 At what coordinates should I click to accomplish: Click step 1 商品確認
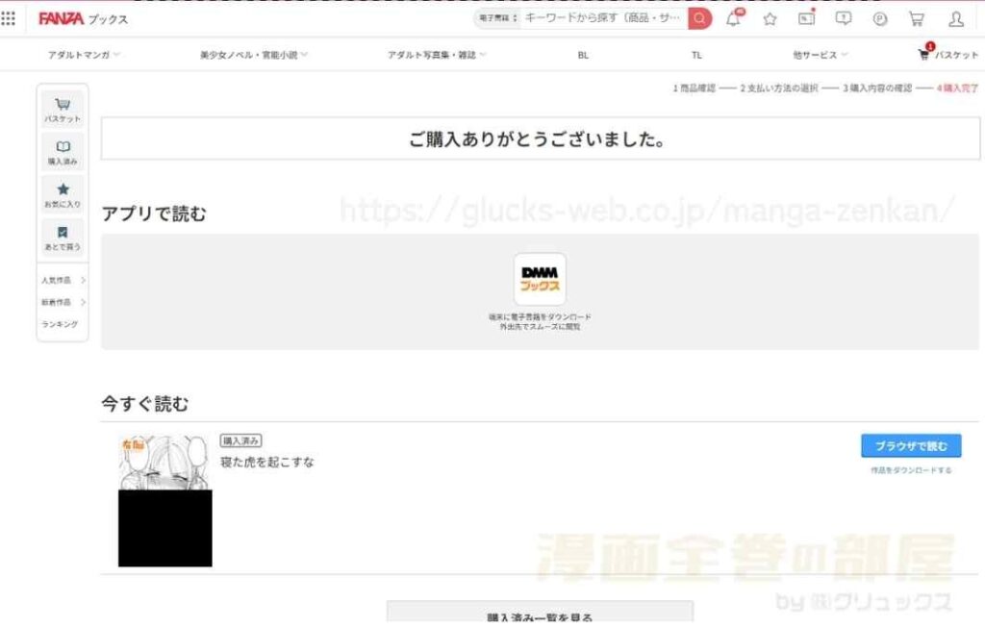tap(695, 88)
